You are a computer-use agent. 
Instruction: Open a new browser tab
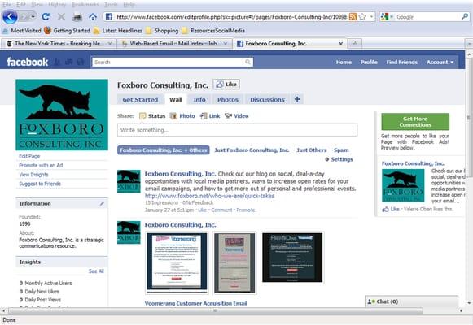(355, 44)
